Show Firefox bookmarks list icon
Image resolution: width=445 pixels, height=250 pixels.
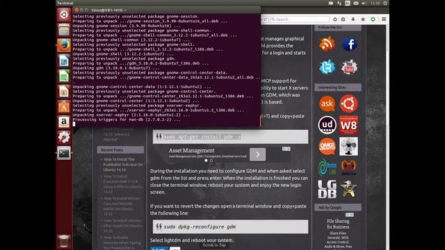[x=343, y=19]
